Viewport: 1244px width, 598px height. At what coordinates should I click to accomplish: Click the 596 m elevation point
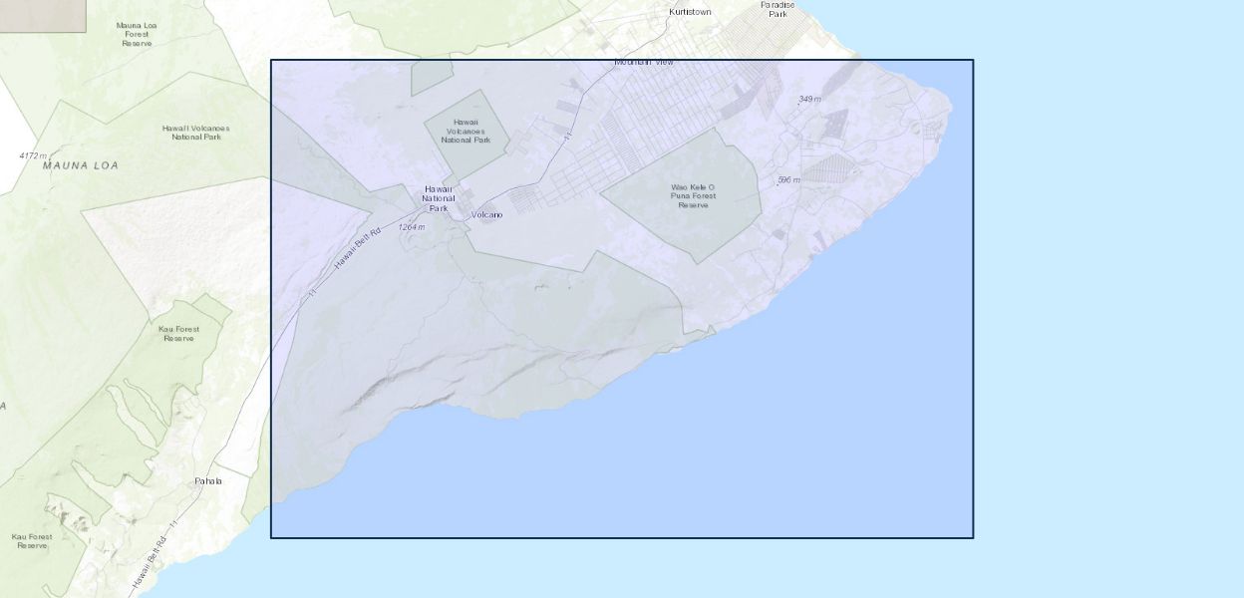(x=789, y=180)
